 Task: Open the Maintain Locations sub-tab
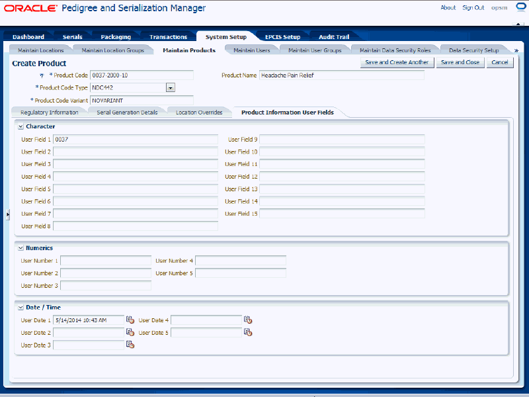click(41, 50)
